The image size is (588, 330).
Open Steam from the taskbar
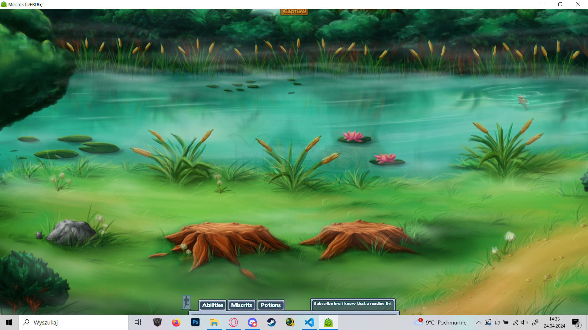point(271,322)
